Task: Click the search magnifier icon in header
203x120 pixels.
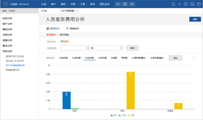Action: click(173, 4)
